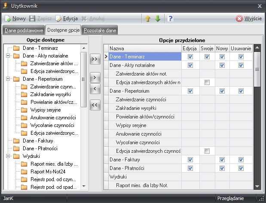Switch to Pozostałe dane tab
266x203 pixels.
(x=100, y=30)
